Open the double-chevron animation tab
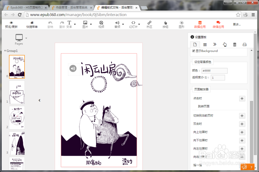259x172 pixels. 215,44
